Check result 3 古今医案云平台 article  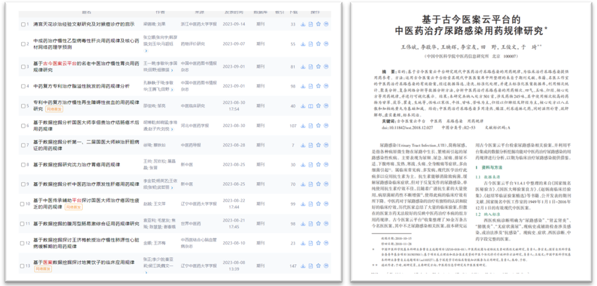(x=23, y=66)
